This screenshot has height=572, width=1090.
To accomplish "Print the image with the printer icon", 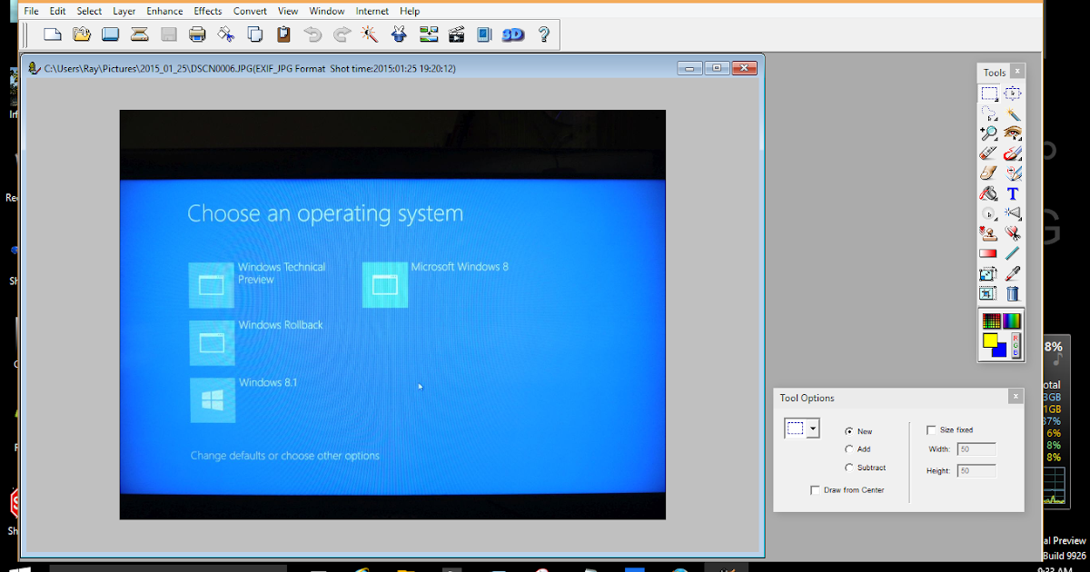I will tap(197, 35).
